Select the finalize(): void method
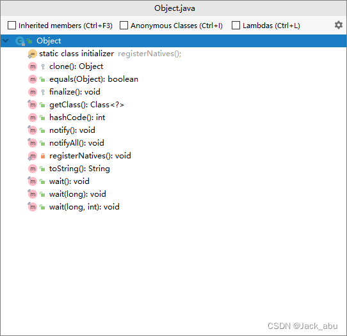The image size is (347, 336). (74, 92)
